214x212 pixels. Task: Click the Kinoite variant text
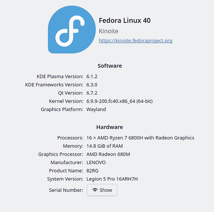[108, 31]
